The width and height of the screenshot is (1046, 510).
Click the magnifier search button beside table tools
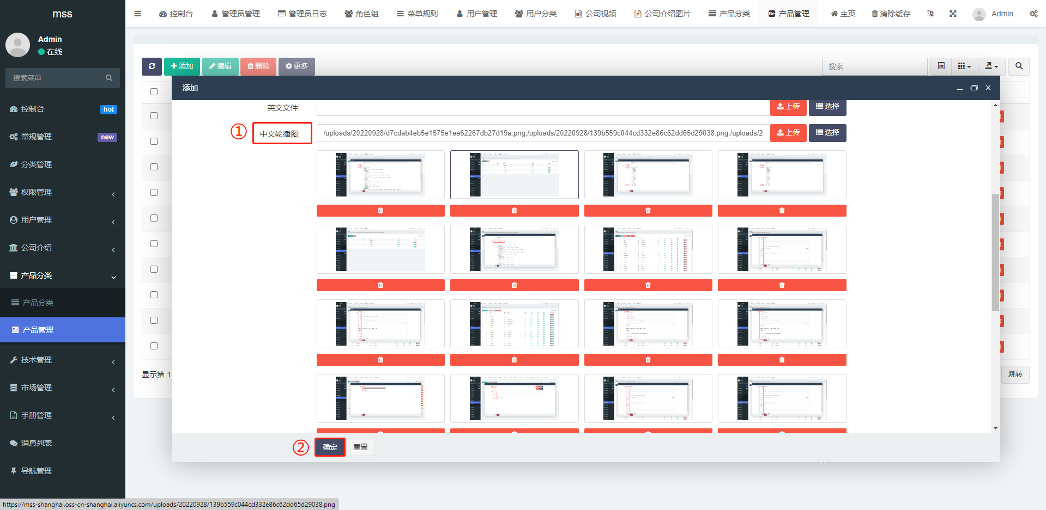[1018, 66]
